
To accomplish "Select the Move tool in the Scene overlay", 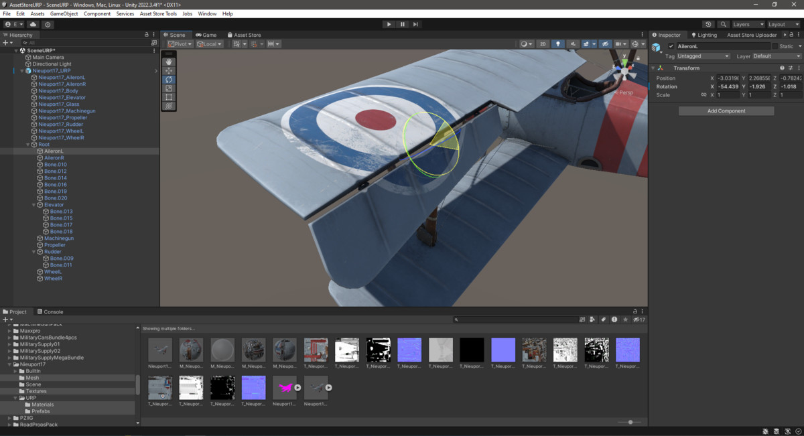I will 168,71.
